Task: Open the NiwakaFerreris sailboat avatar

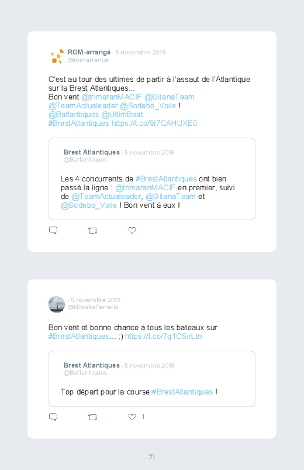Action: [x=57, y=304]
